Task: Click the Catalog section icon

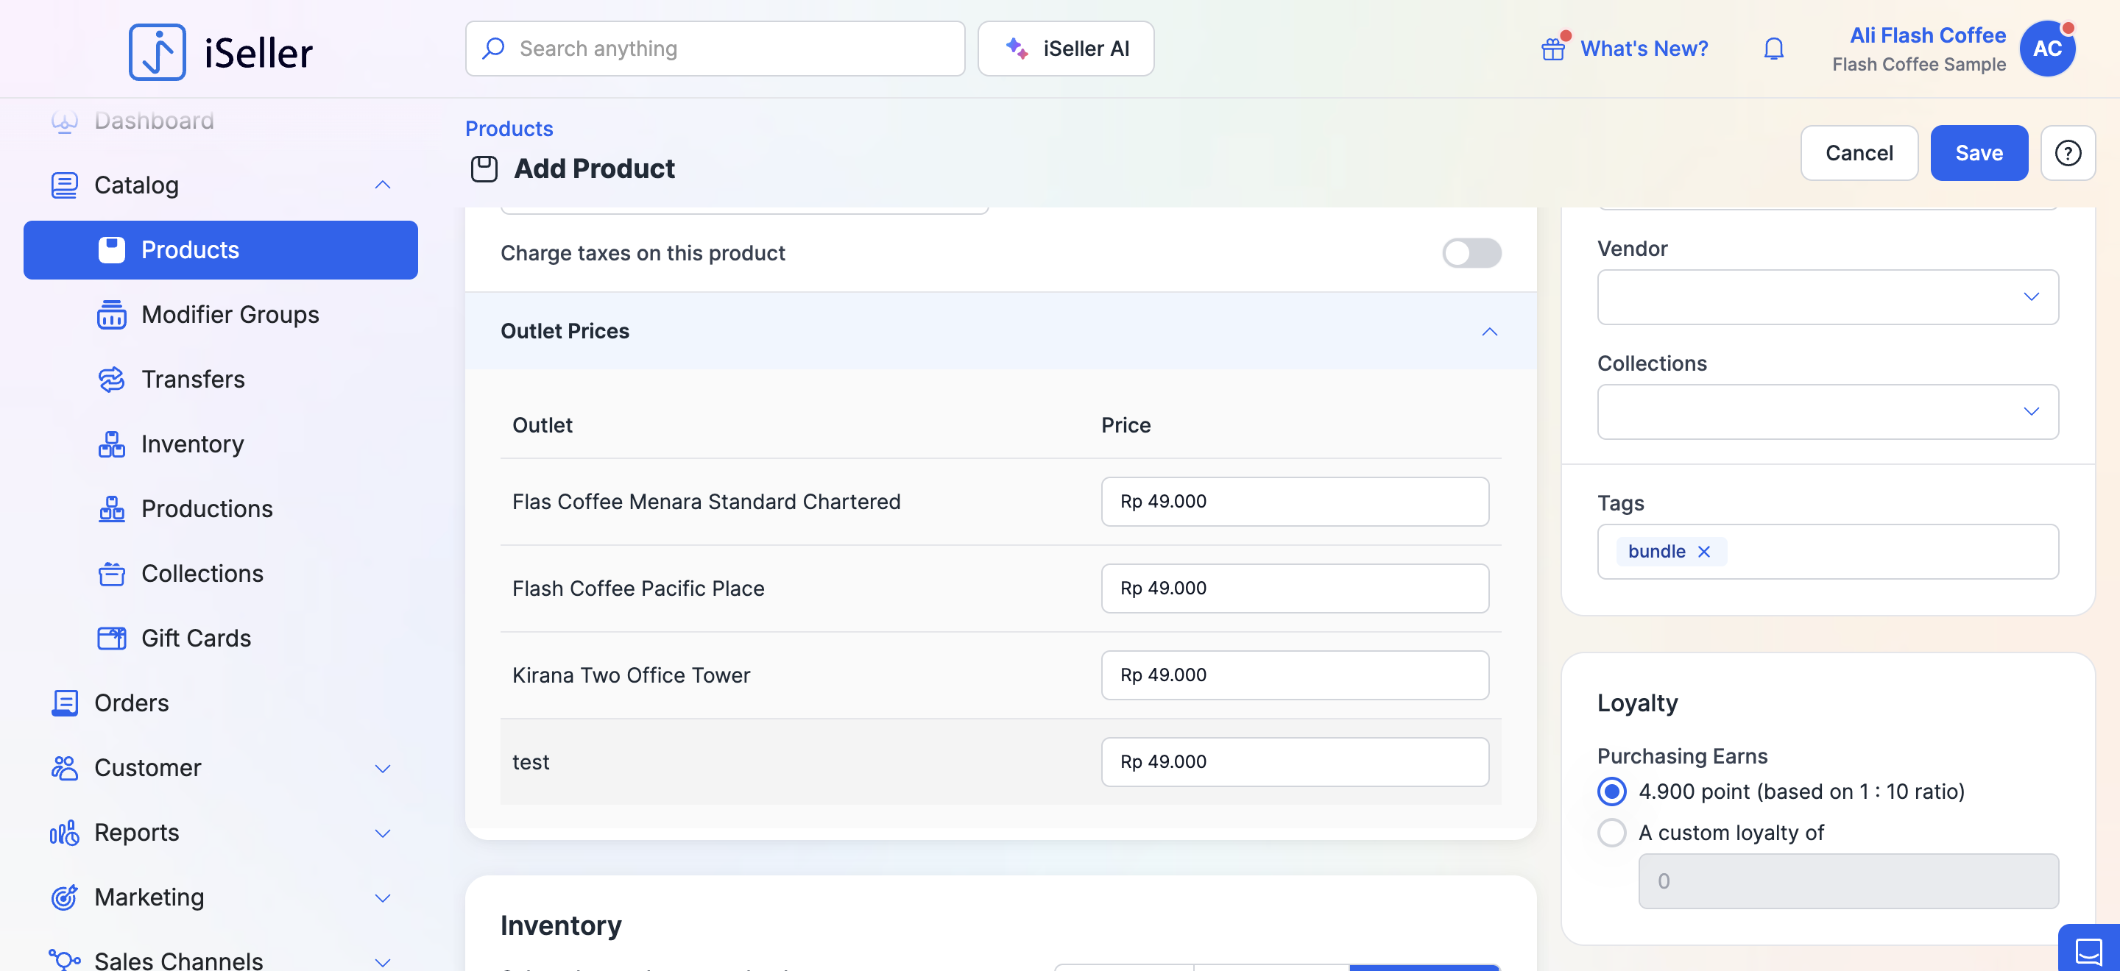Action: 64,185
